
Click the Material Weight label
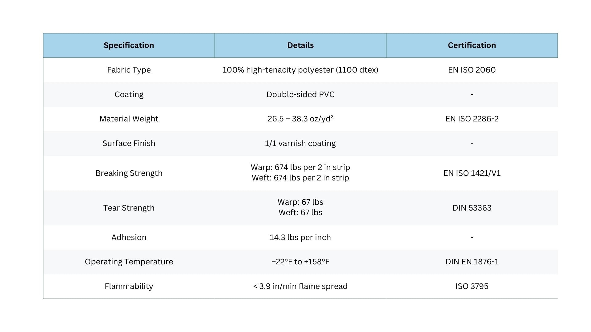coord(129,119)
